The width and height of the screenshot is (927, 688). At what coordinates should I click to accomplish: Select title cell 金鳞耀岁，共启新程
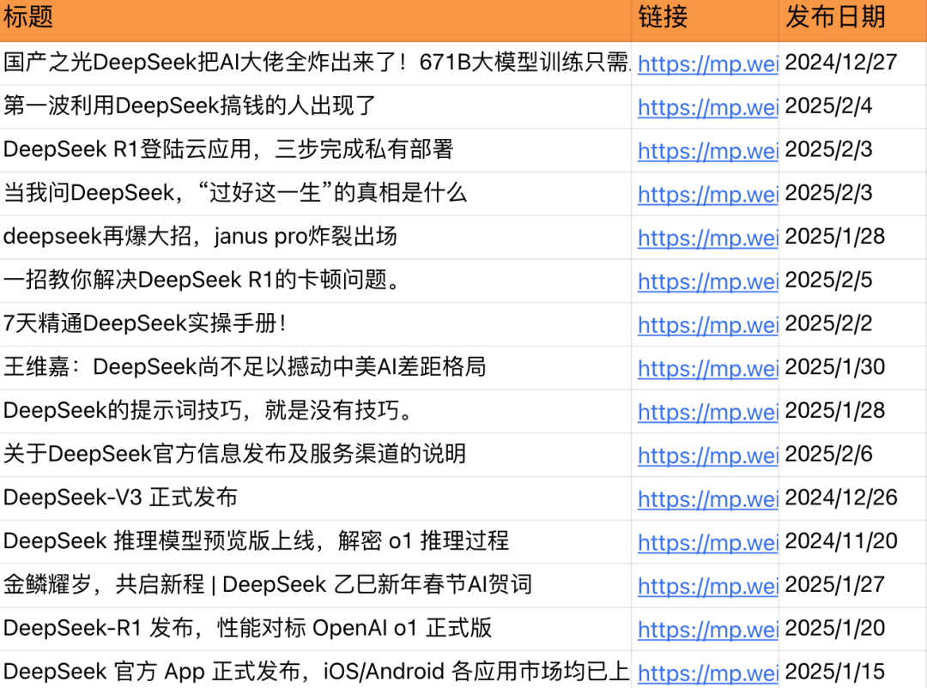(315, 585)
